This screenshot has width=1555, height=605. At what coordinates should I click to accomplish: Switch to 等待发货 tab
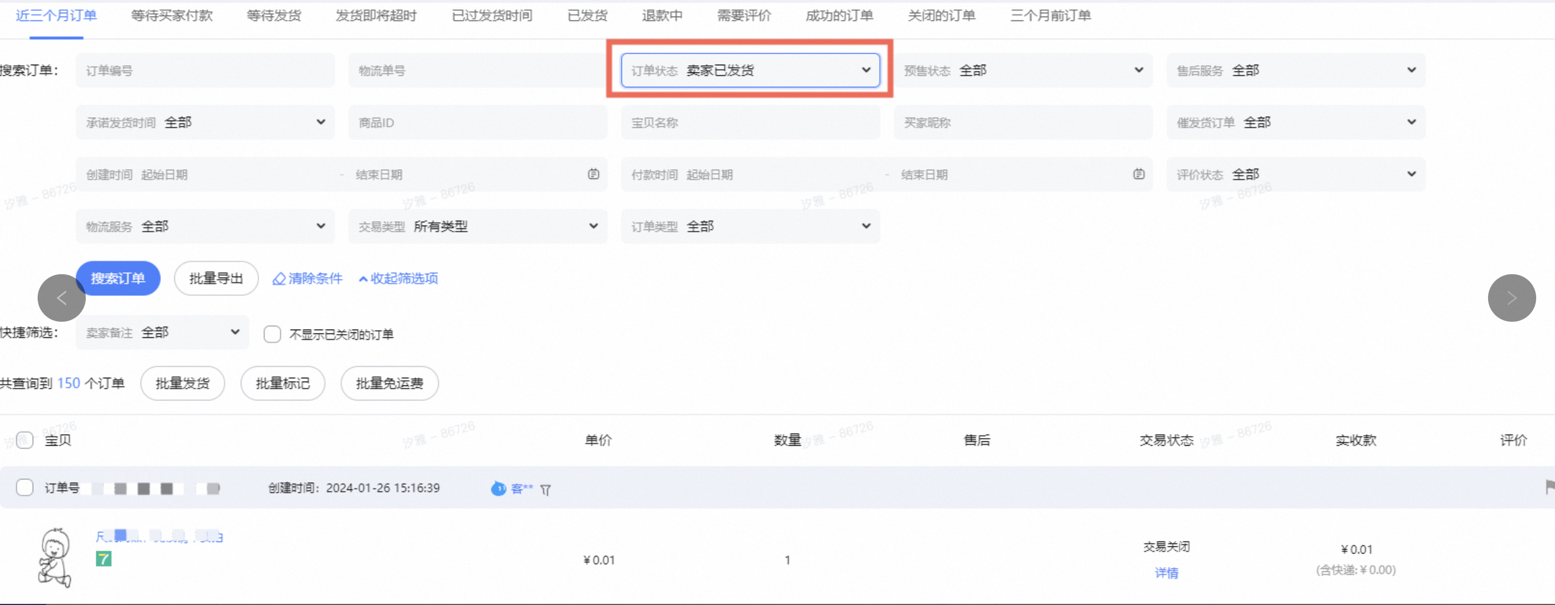coord(273,15)
